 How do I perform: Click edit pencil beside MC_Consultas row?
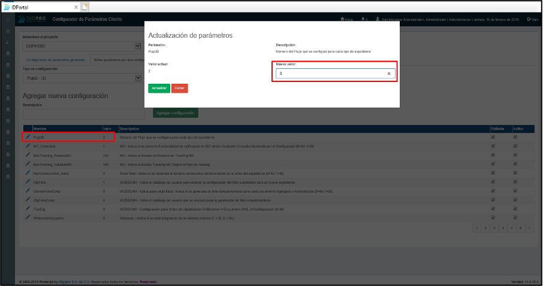(28, 146)
